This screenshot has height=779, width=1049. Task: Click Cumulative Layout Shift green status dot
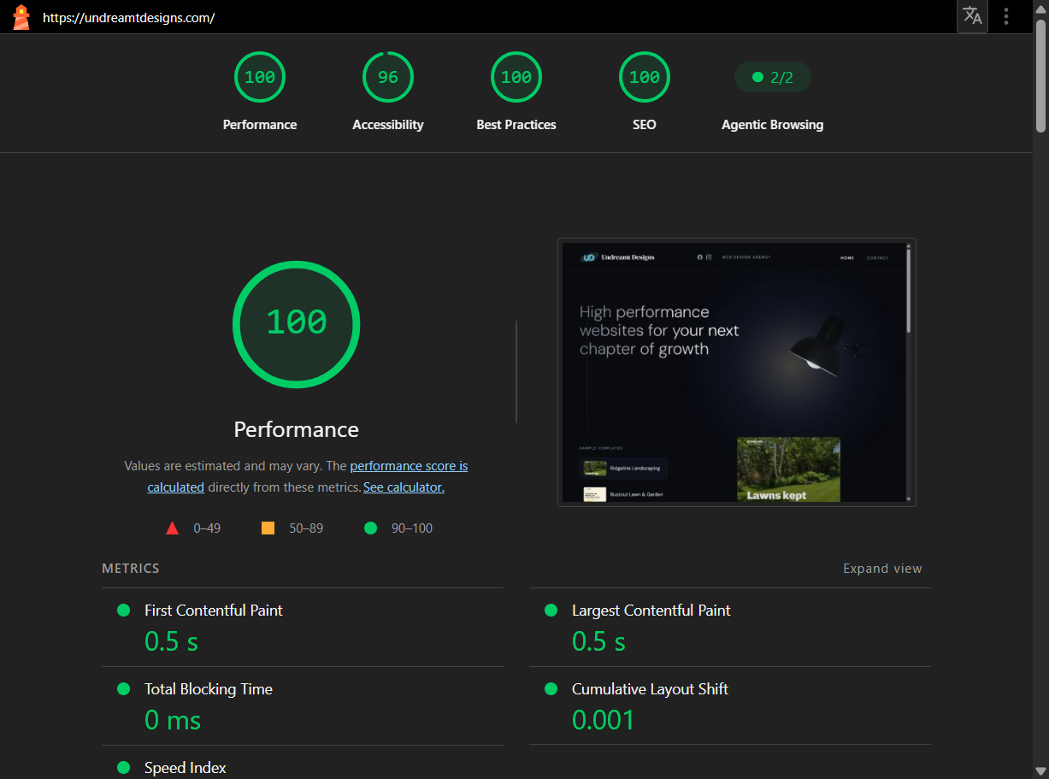point(551,689)
